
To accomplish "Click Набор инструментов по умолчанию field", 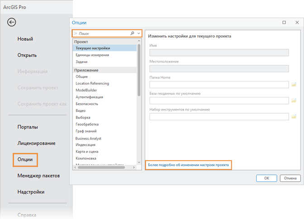I will pos(219,117).
